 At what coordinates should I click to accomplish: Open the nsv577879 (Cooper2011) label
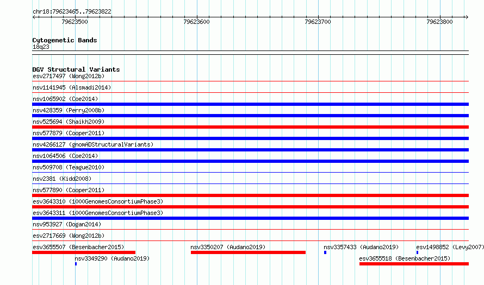point(69,133)
